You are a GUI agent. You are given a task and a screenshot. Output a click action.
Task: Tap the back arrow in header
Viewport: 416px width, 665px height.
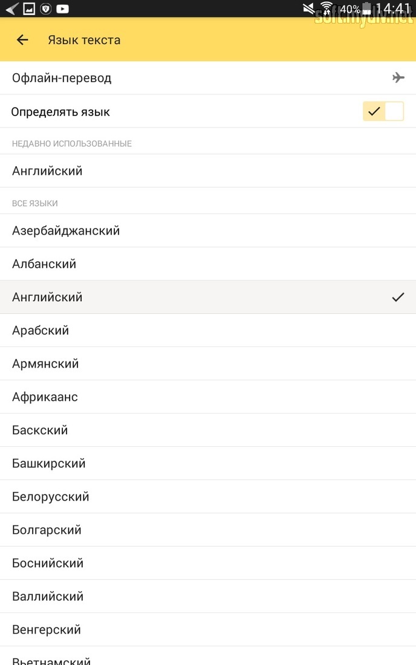[22, 40]
